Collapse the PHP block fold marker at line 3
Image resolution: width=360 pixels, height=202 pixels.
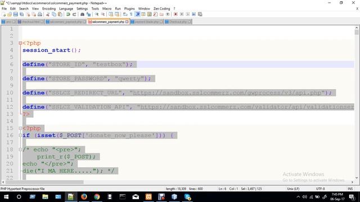[x=20, y=43]
